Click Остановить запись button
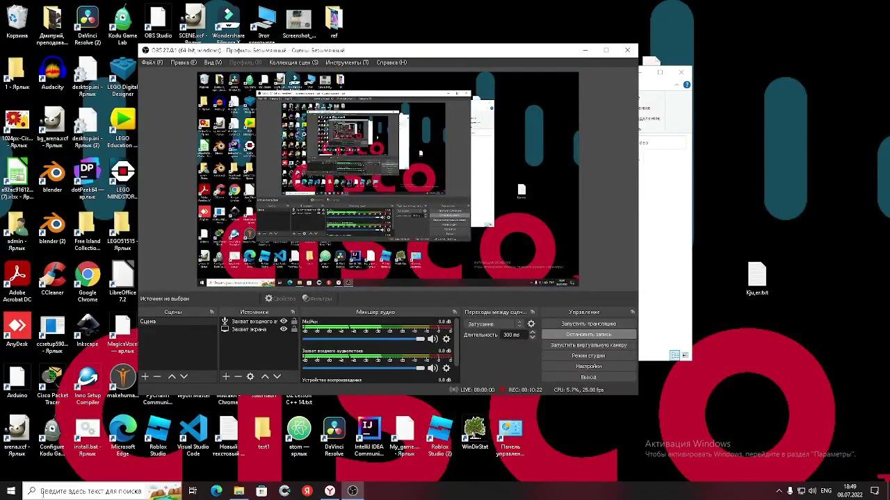Screen dimensions: 890x500 589,335
